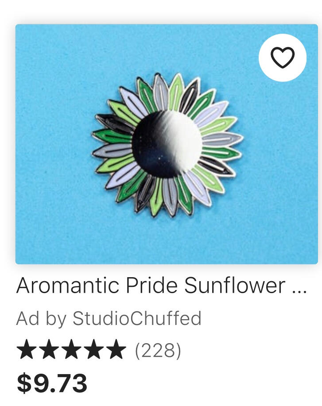Click the third rating star
The height and width of the screenshot is (406, 322).
tap(71, 349)
